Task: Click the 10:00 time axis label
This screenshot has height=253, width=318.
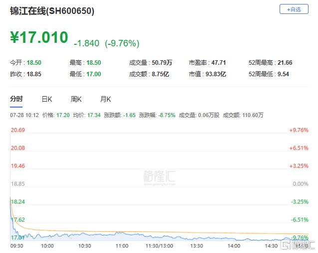Action: [47, 246]
